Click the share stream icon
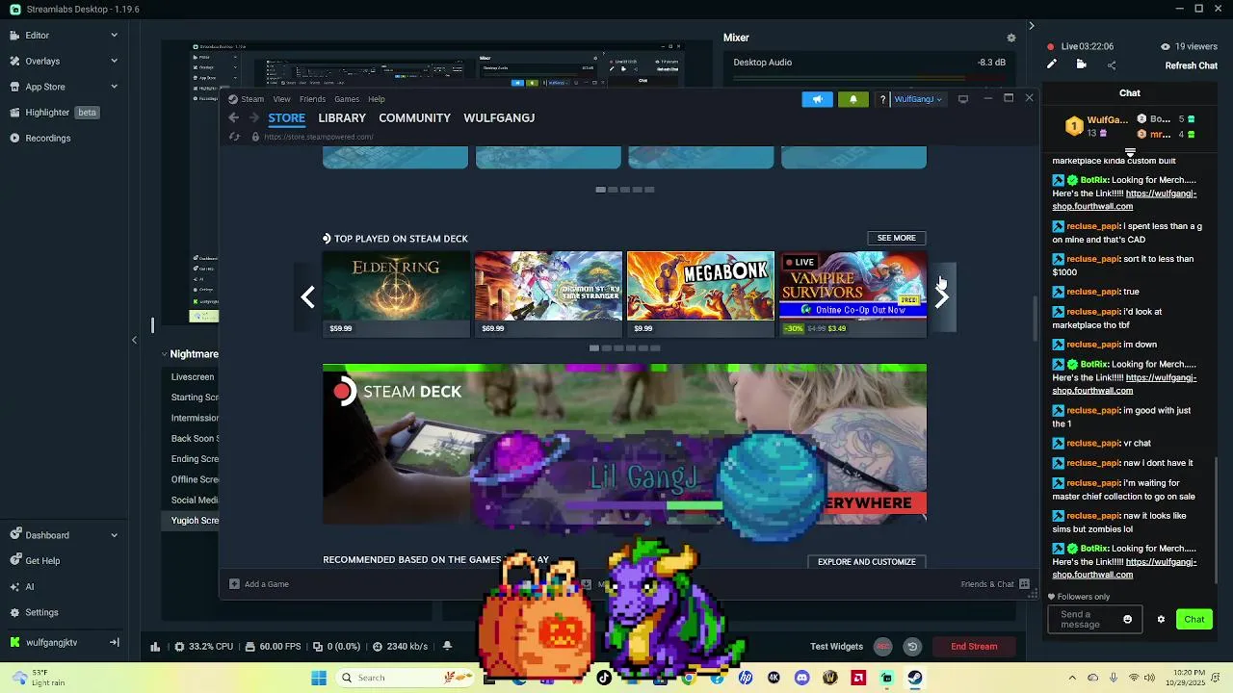The width and height of the screenshot is (1233, 693). (1112, 64)
